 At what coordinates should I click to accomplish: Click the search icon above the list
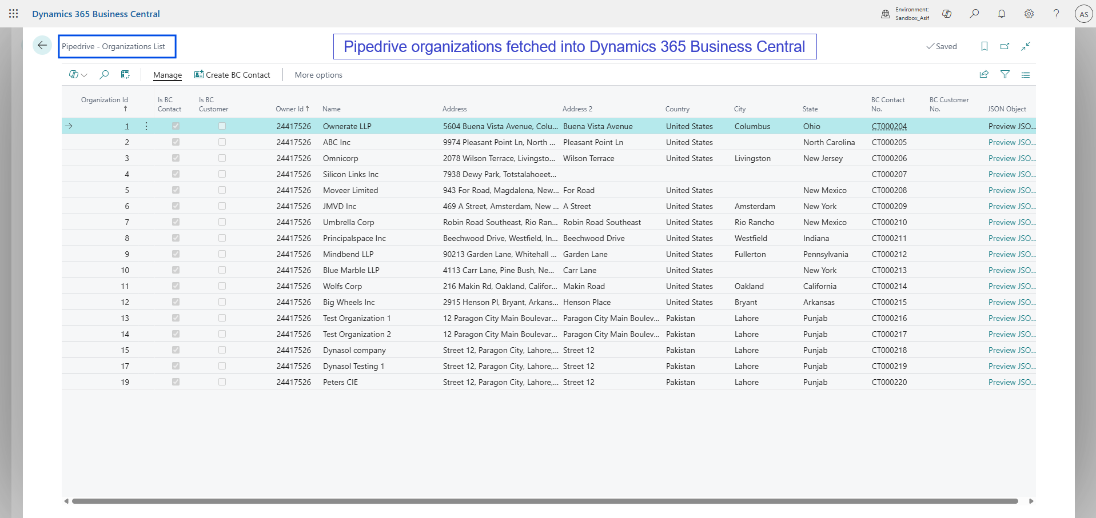coord(104,75)
